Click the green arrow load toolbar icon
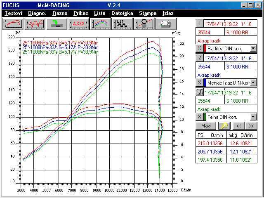This screenshot has width=264, height=198. (57, 23)
